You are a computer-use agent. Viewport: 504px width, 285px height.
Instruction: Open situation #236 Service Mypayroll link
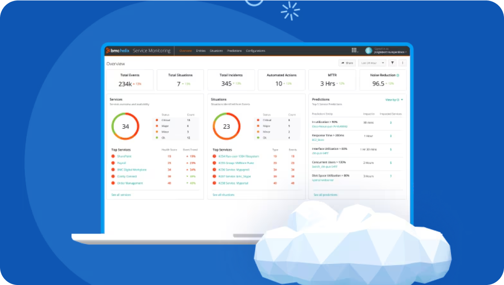234,170
